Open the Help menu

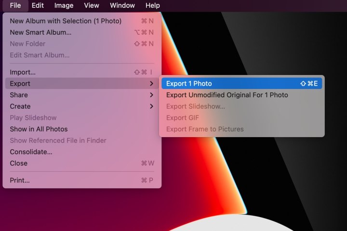152,6
